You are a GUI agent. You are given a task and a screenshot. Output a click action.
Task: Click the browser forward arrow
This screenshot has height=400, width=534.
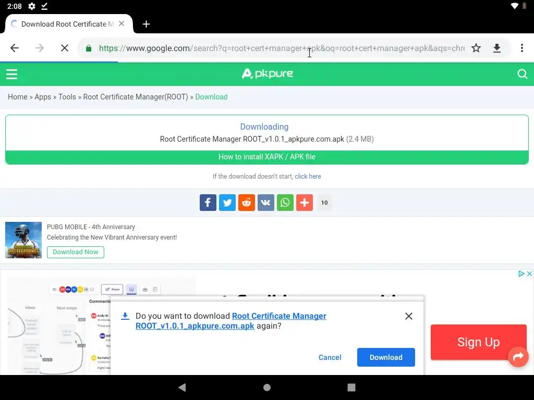pyautogui.click(x=40, y=48)
